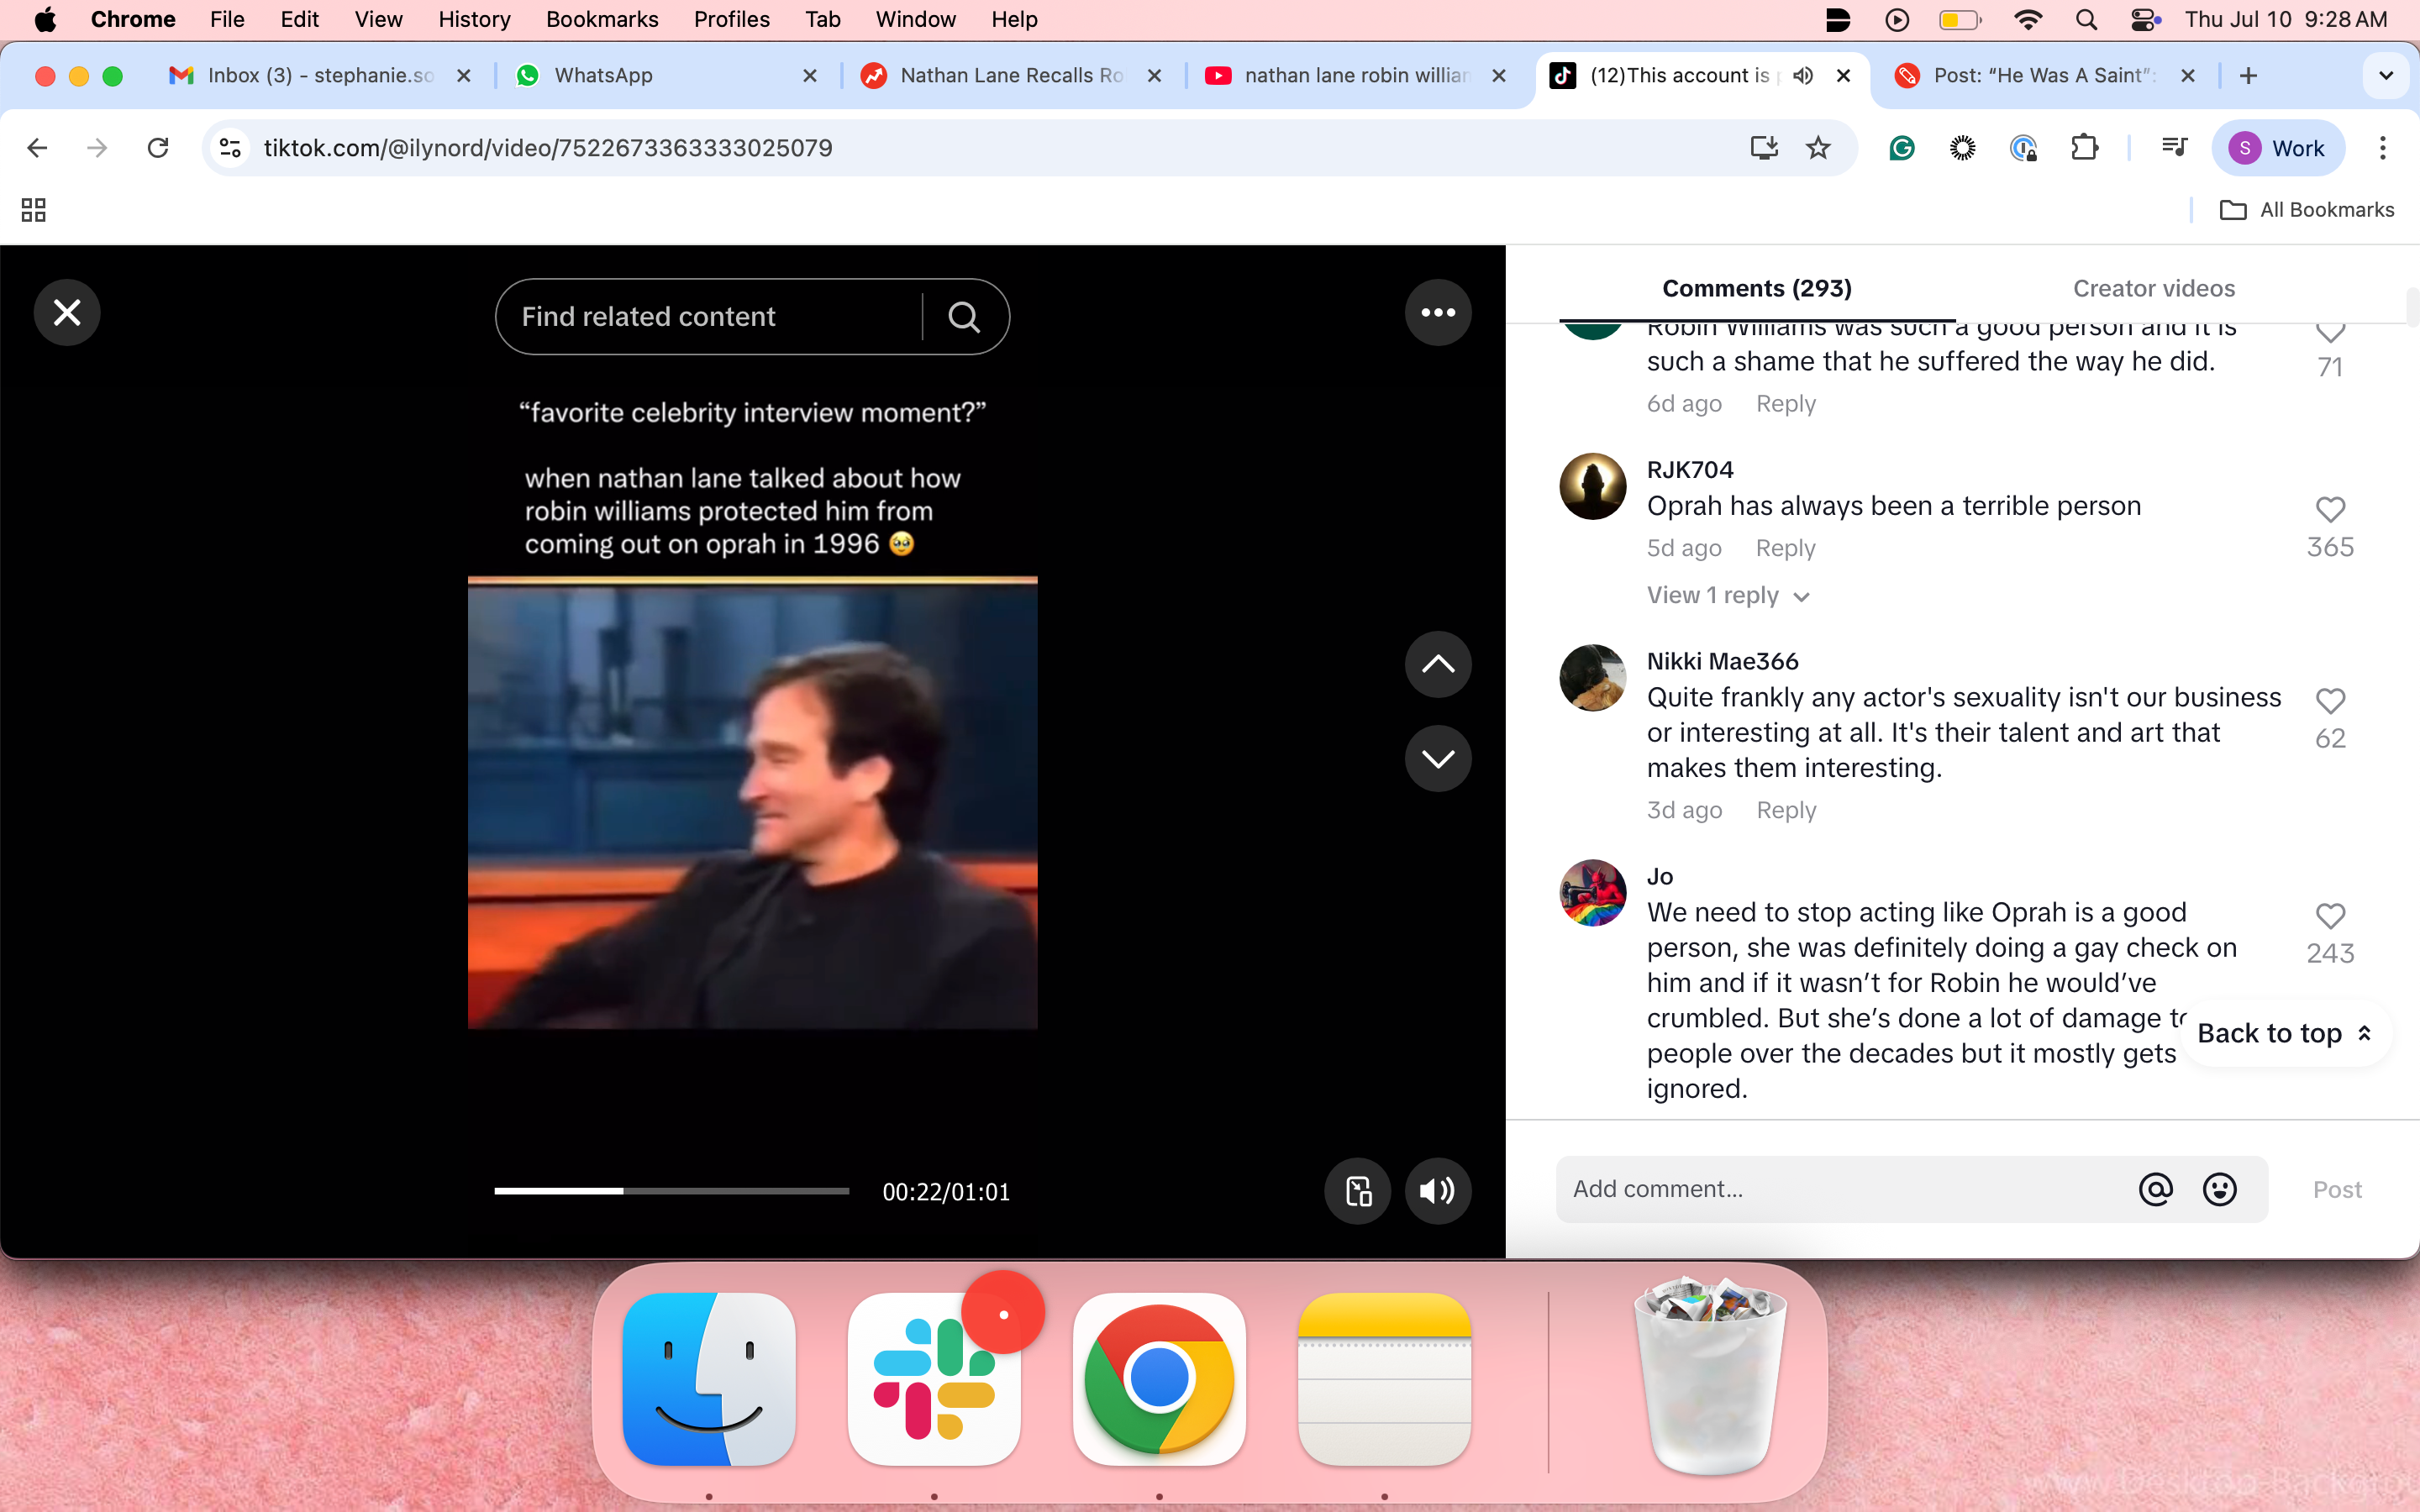Click the video progress bar
This screenshot has height=1512, width=2420.
point(671,1191)
